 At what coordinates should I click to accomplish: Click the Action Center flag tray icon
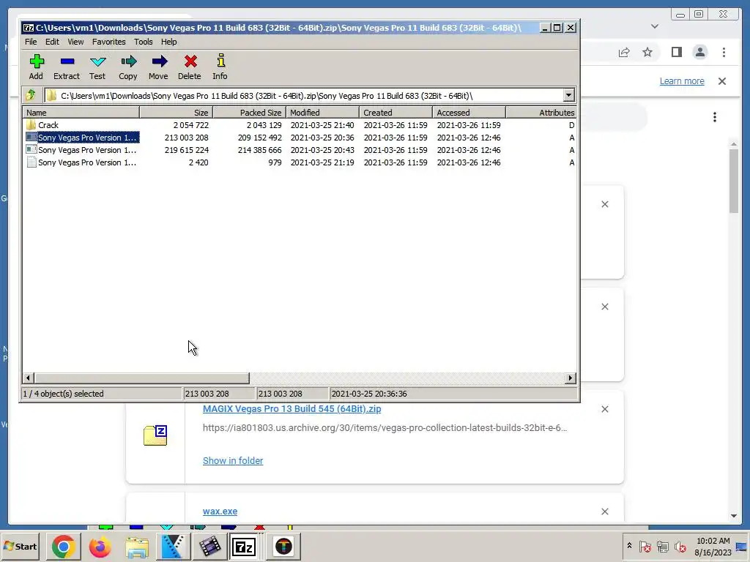(645, 546)
